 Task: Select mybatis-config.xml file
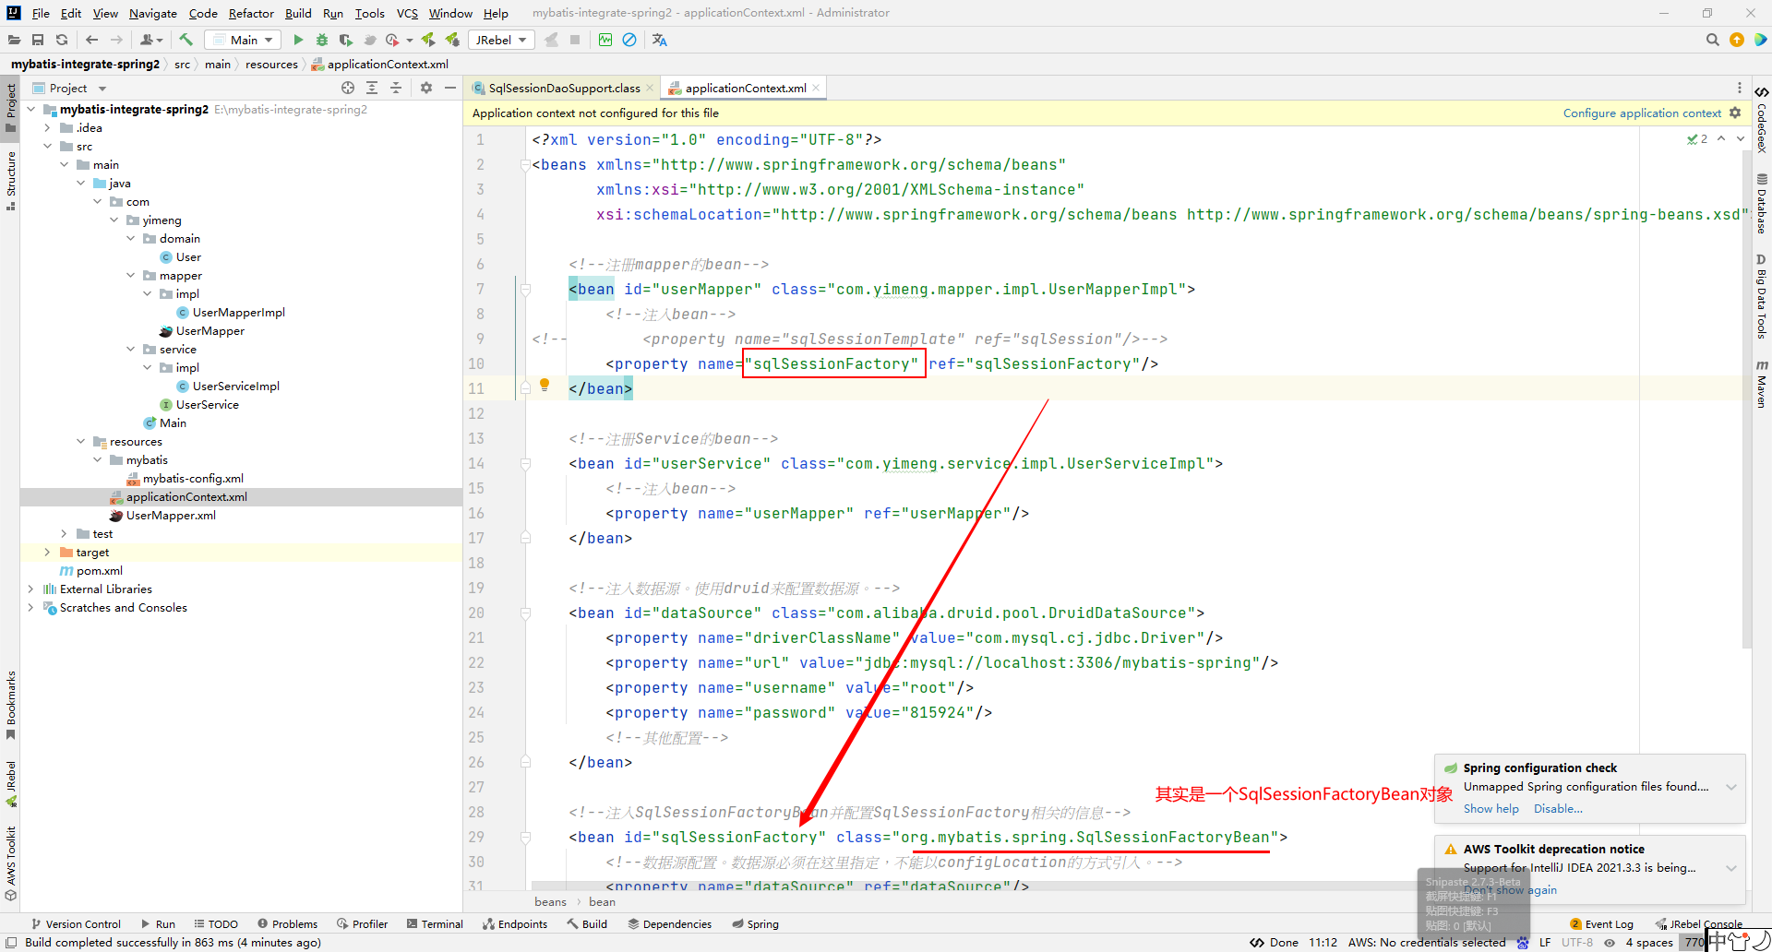[x=193, y=478]
